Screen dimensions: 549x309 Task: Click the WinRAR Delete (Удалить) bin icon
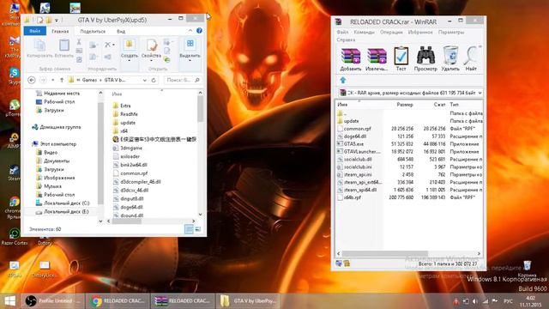pos(450,59)
